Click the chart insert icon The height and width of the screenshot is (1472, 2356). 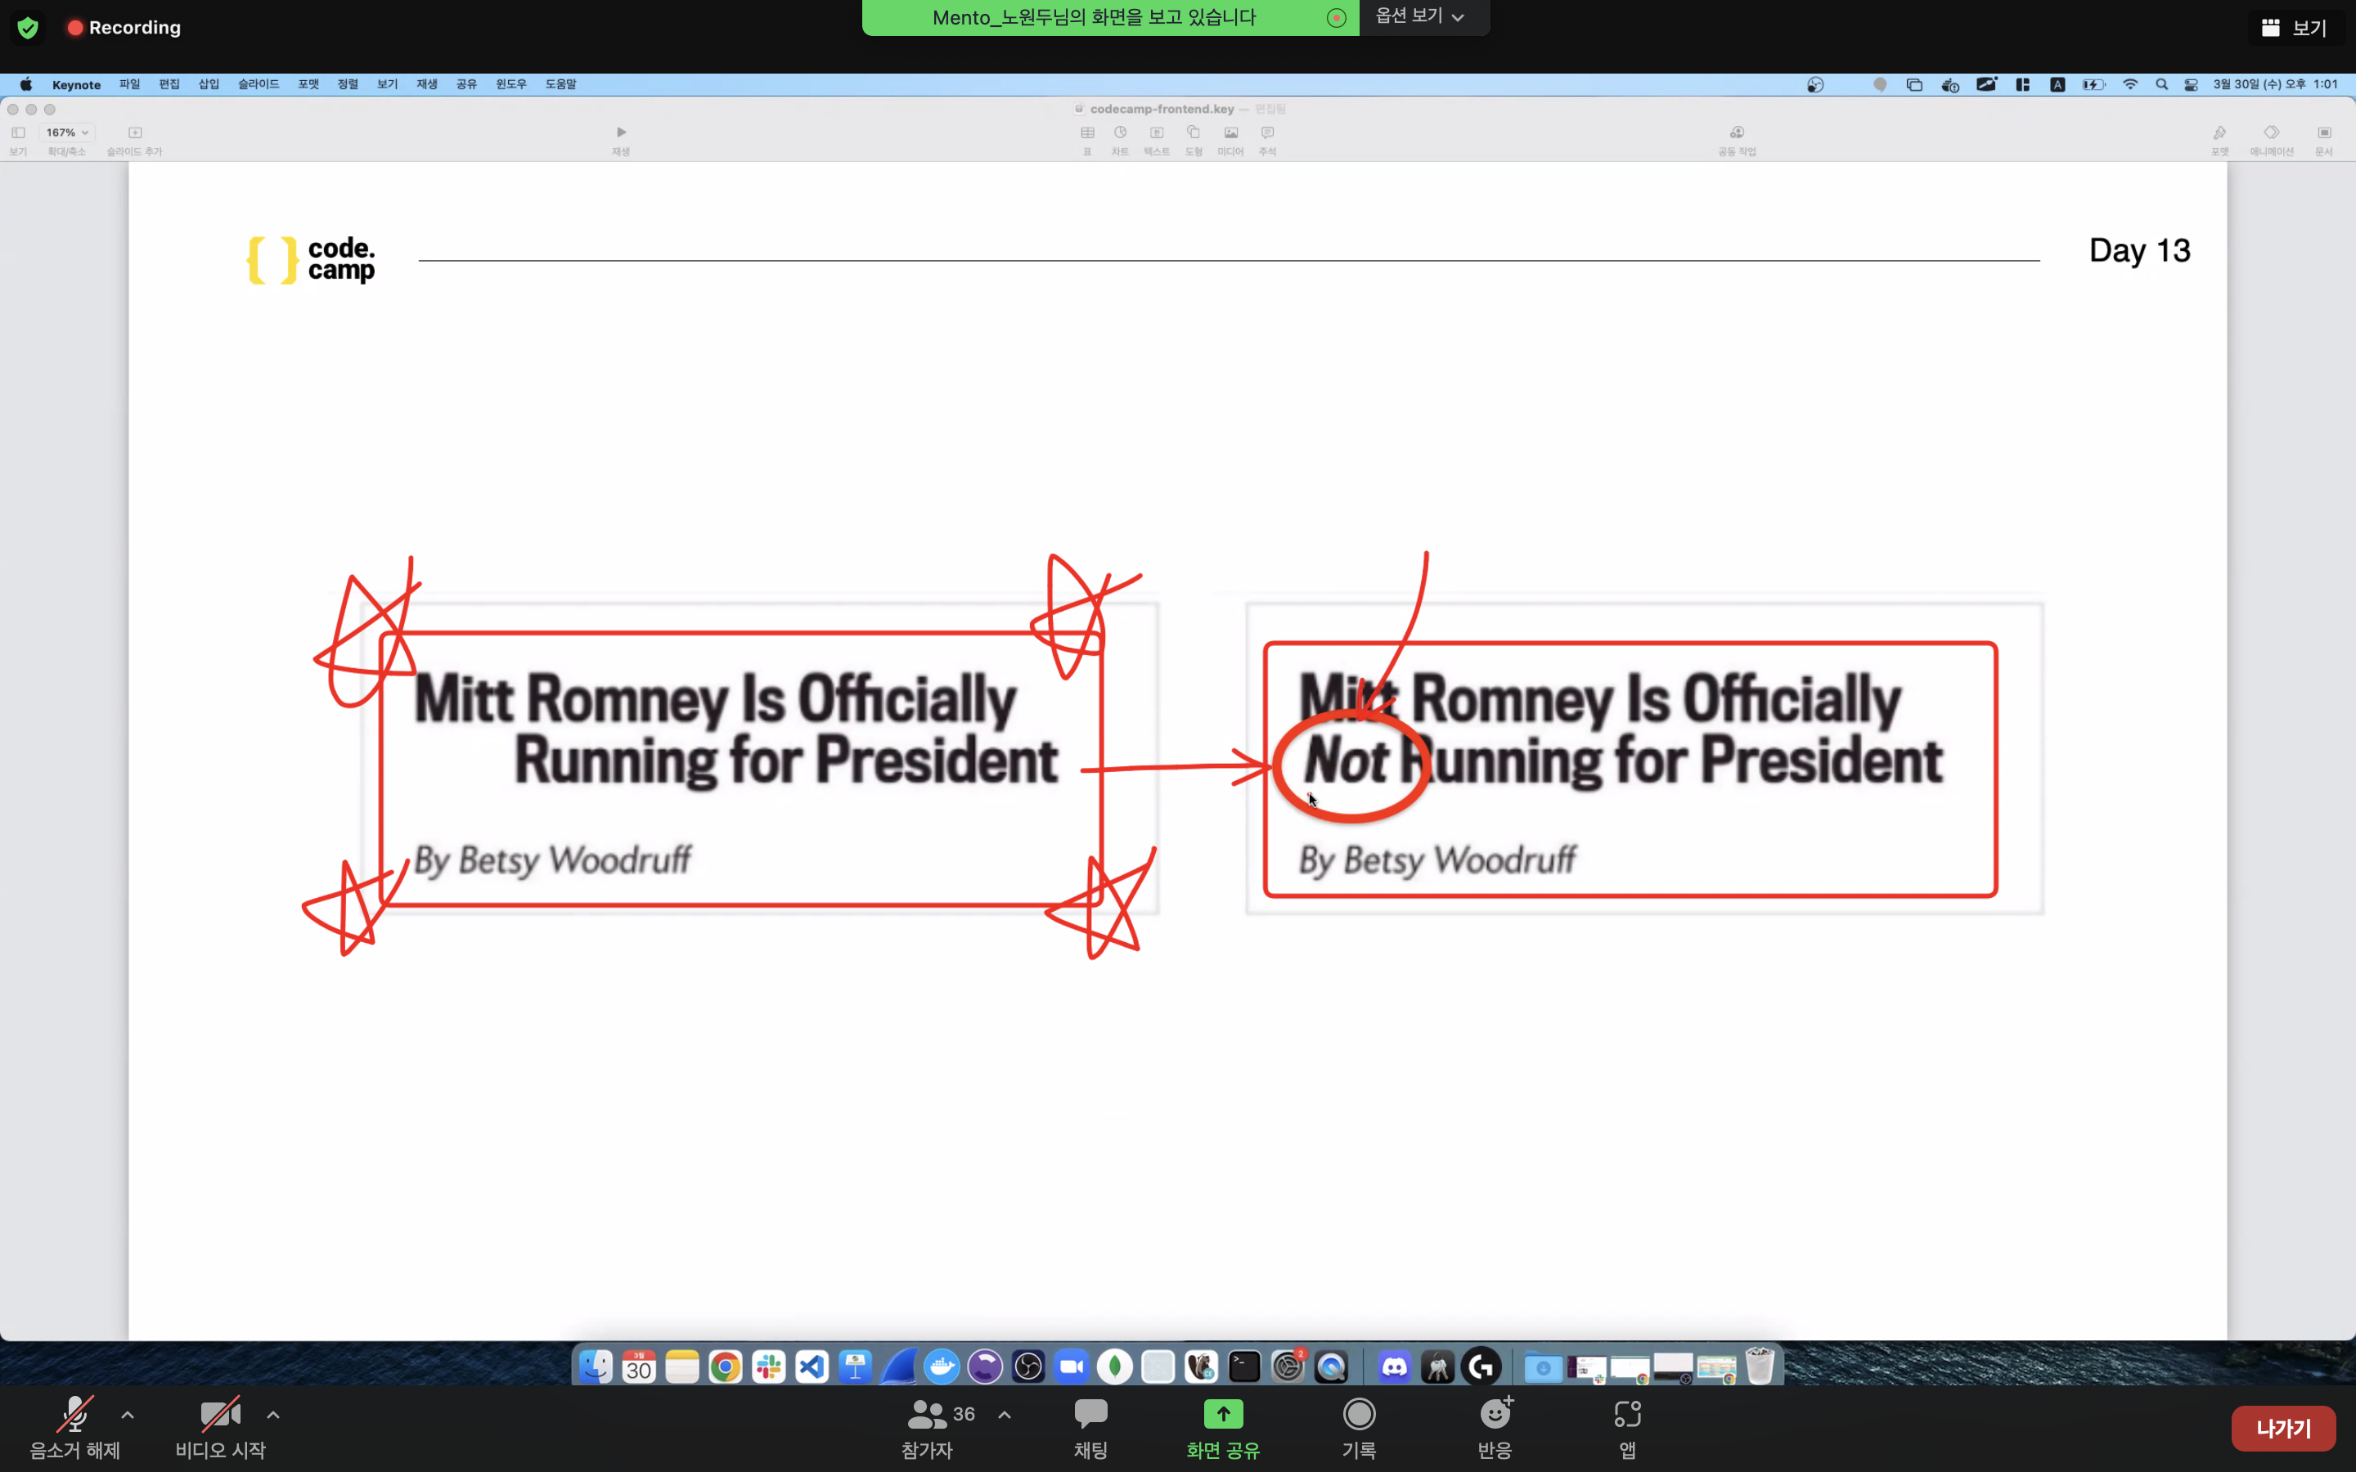coord(1121,132)
